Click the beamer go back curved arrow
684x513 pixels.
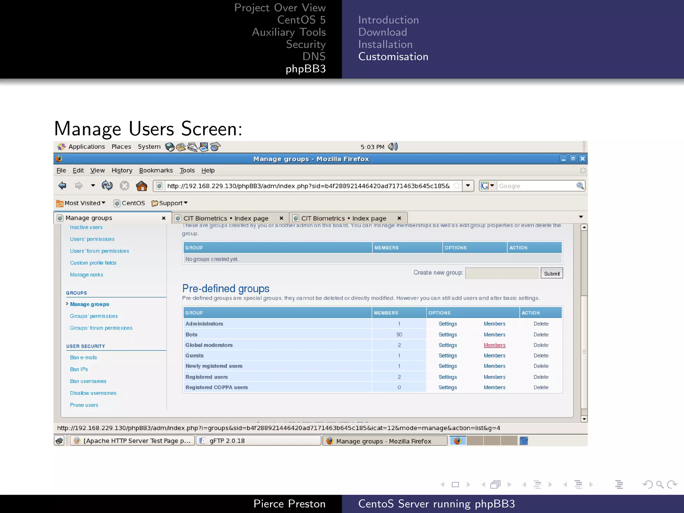pos(647,484)
